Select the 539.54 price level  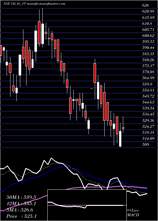coord(148,108)
